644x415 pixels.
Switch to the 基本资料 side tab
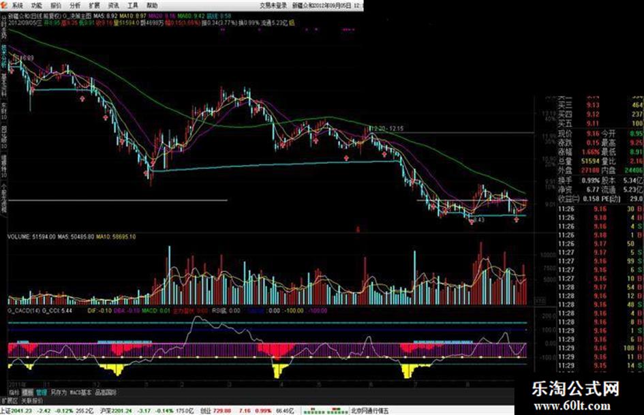(x=3, y=84)
